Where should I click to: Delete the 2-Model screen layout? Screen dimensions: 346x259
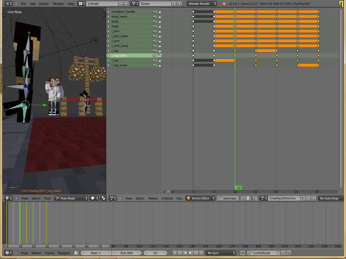126,4
